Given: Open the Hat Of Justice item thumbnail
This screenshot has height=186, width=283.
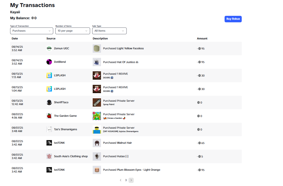Looking at the screenshot, I should tap(97, 62).
